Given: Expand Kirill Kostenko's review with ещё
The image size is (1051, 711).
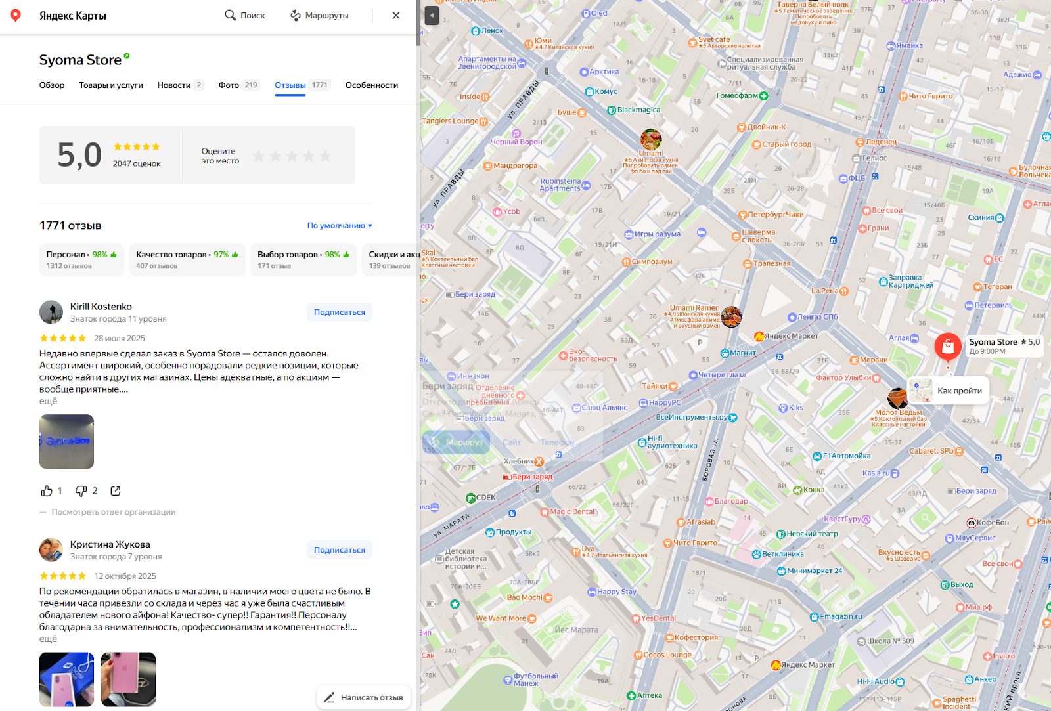Looking at the screenshot, I should (48, 401).
